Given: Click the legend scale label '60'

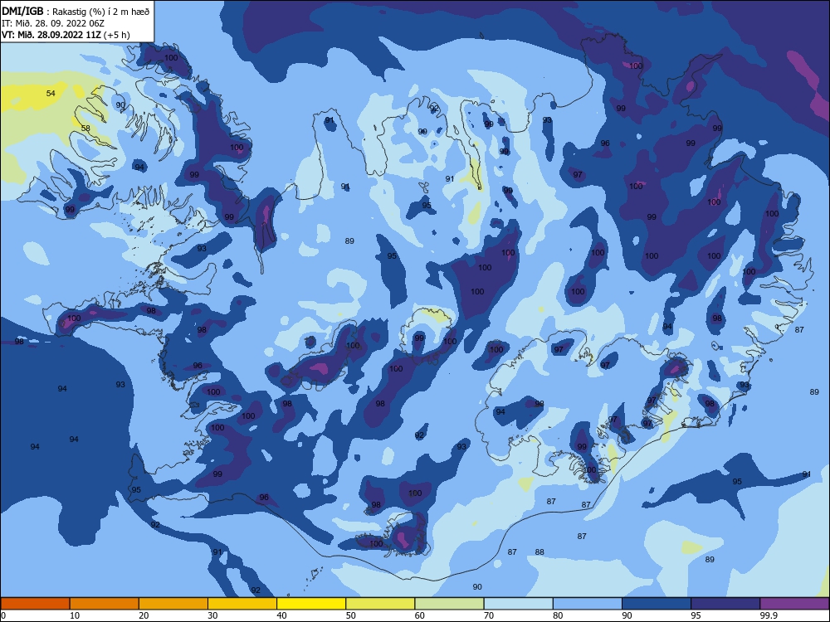Looking at the screenshot, I should click(x=420, y=615).
